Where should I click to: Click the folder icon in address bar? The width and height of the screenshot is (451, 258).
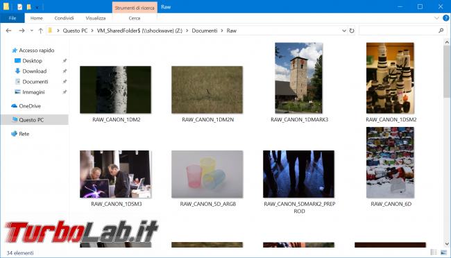(50, 31)
